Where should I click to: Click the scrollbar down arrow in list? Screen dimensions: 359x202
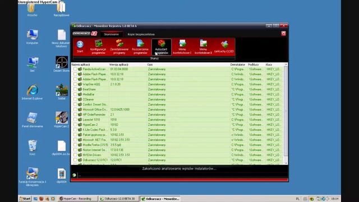tap(286, 163)
